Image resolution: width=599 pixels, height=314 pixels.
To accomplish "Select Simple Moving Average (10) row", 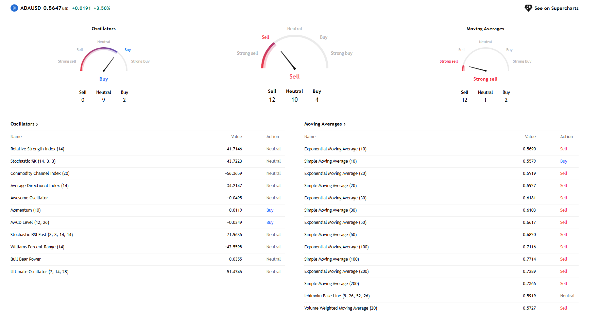I will click(330, 161).
